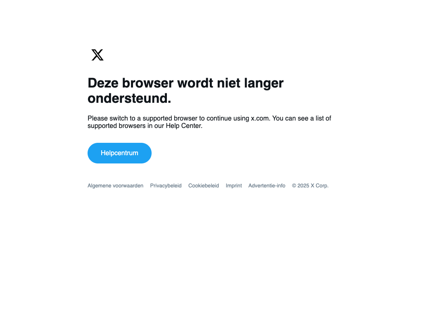Click the word ondersteund. in the heading
The width and height of the screenshot is (423, 317).
[129, 98]
